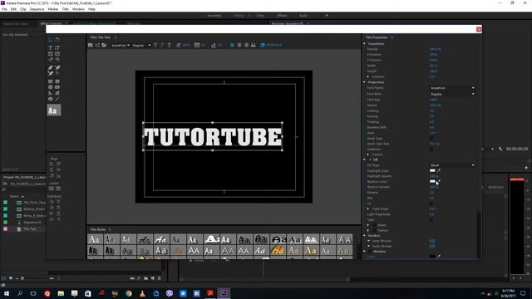The width and height of the screenshot is (532, 299).
Task: Open Templates from title toolbar
Action: (104, 45)
